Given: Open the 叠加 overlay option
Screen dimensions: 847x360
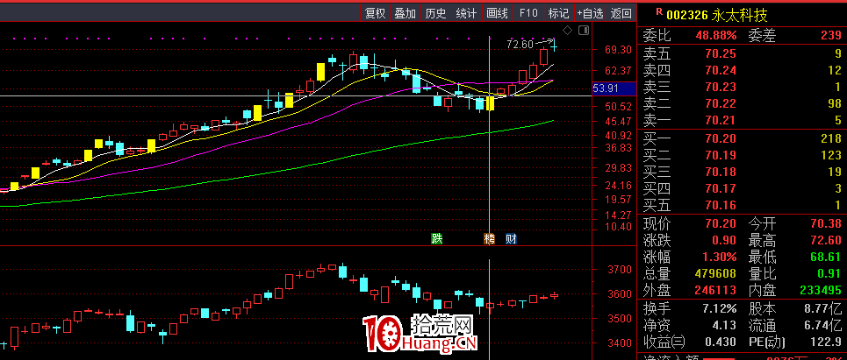Looking at the screenshot, I should 406,13.
